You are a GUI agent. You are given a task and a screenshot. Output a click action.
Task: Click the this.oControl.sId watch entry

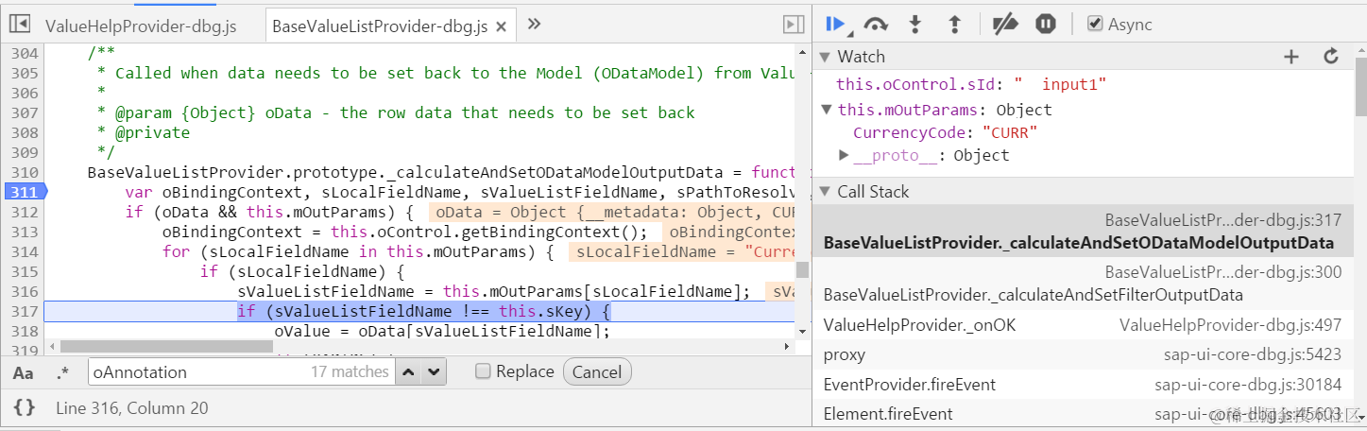pyautogui.click(x=970, y=85)
